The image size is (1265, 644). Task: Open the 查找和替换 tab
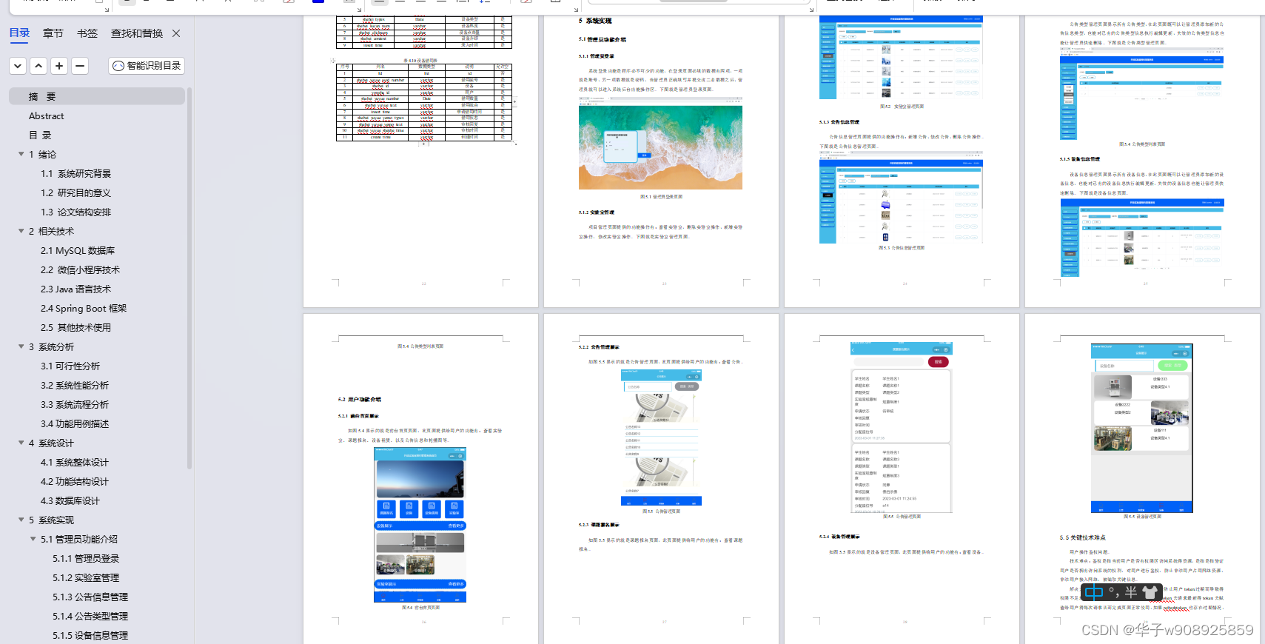pos(137,33)
